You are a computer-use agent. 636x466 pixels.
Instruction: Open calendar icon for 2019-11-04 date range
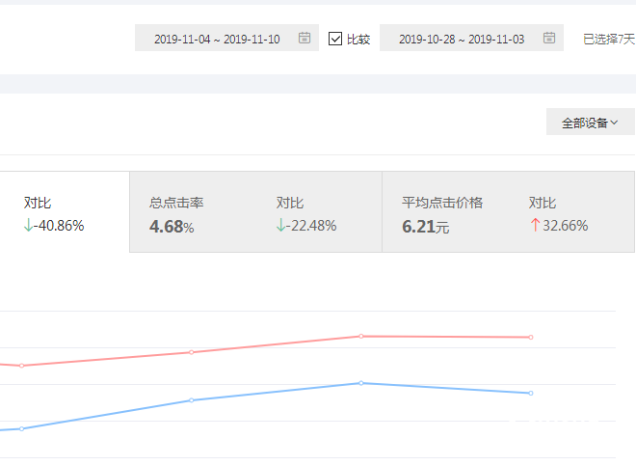[x=305, y=39]
